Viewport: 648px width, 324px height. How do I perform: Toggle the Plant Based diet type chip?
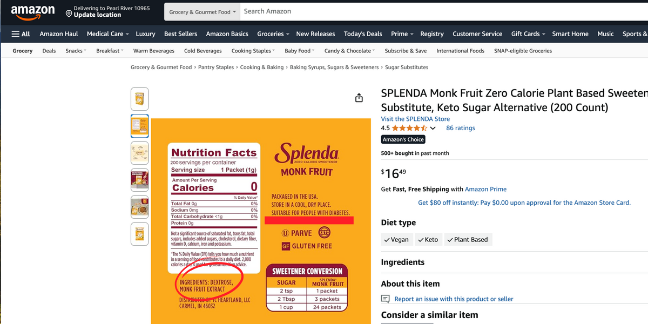click(468, 239)
